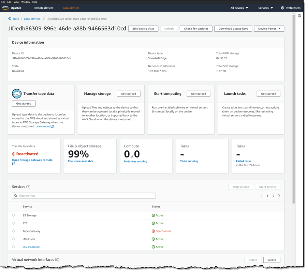The image size is (307, 272).
Task: Open the File menu
Action: pyautogui.click(x=3, y=2)
